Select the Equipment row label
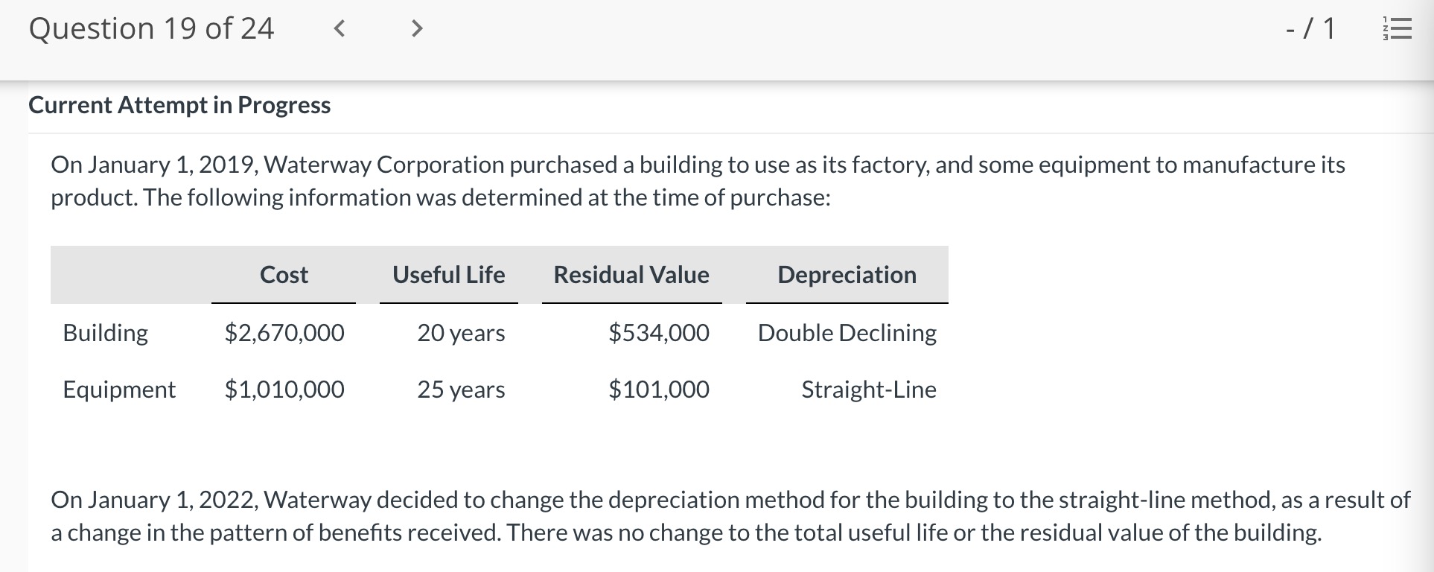1434x572 pixels. click(119, 390)
